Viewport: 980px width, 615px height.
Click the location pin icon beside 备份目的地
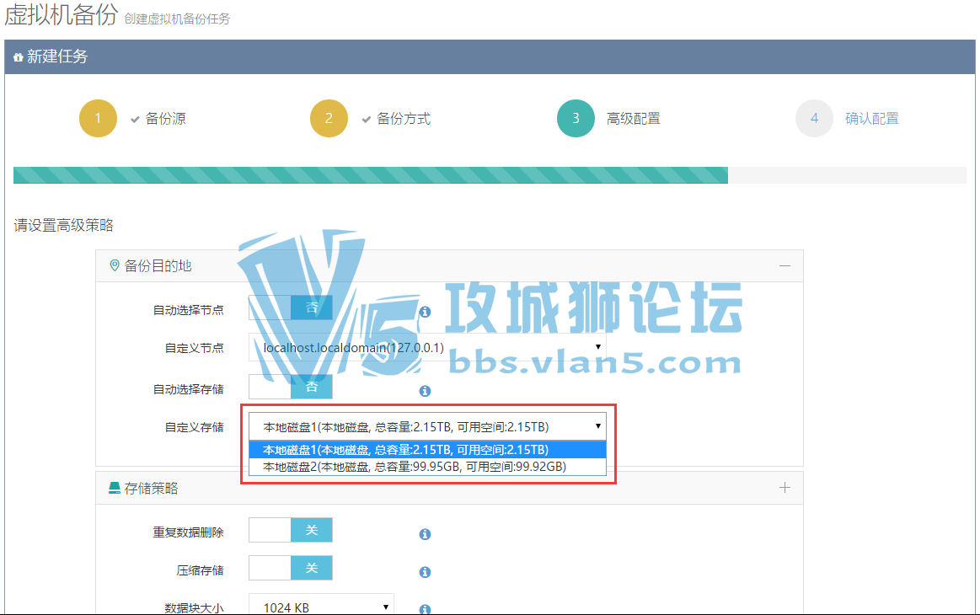(x=115, y=265)
